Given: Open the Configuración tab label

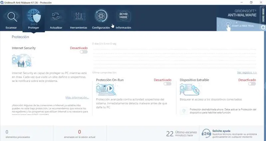Looking at the screenshot, I should pos(101,28).
